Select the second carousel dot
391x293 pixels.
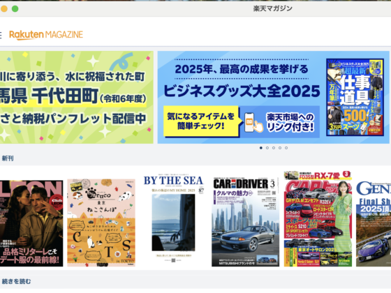(267, 148)
